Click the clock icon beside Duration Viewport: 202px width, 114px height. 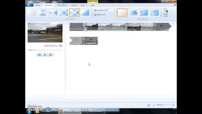coord(95,10)
